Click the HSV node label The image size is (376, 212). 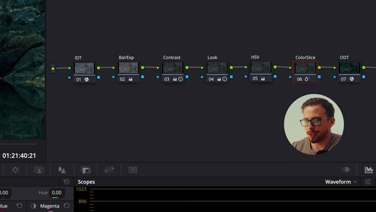click(x=255, y=57)
